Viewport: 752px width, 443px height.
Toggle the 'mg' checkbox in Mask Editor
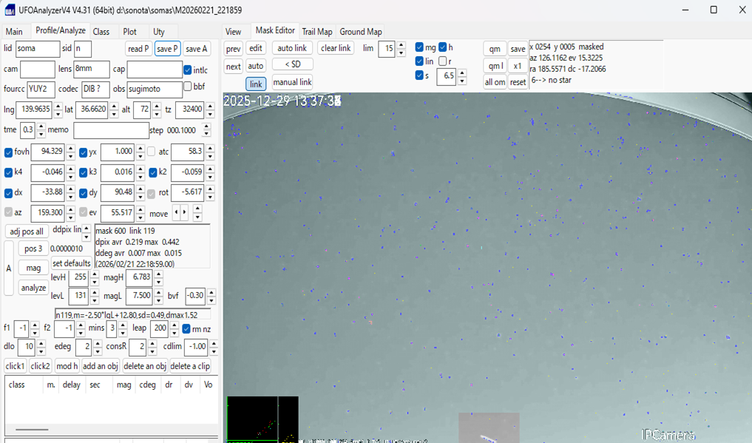419,47
